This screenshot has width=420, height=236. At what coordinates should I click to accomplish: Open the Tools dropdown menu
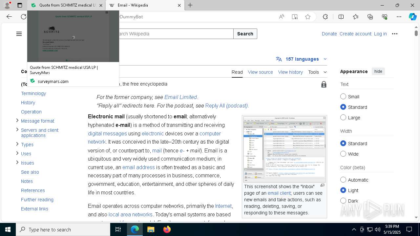(317, 72)
